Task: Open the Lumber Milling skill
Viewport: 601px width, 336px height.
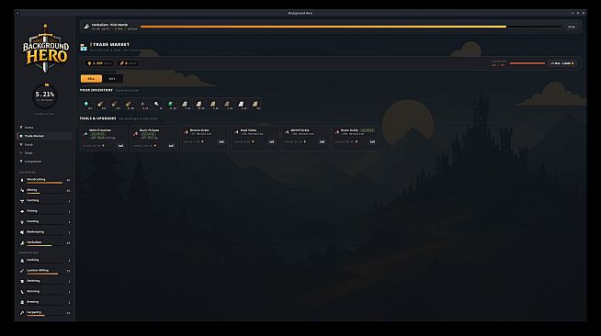Action: tap(45, 271)
